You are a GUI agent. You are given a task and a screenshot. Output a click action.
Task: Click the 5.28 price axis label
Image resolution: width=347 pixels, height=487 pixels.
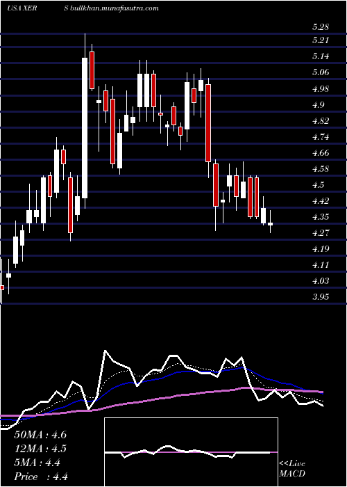[x=321, y=27]
